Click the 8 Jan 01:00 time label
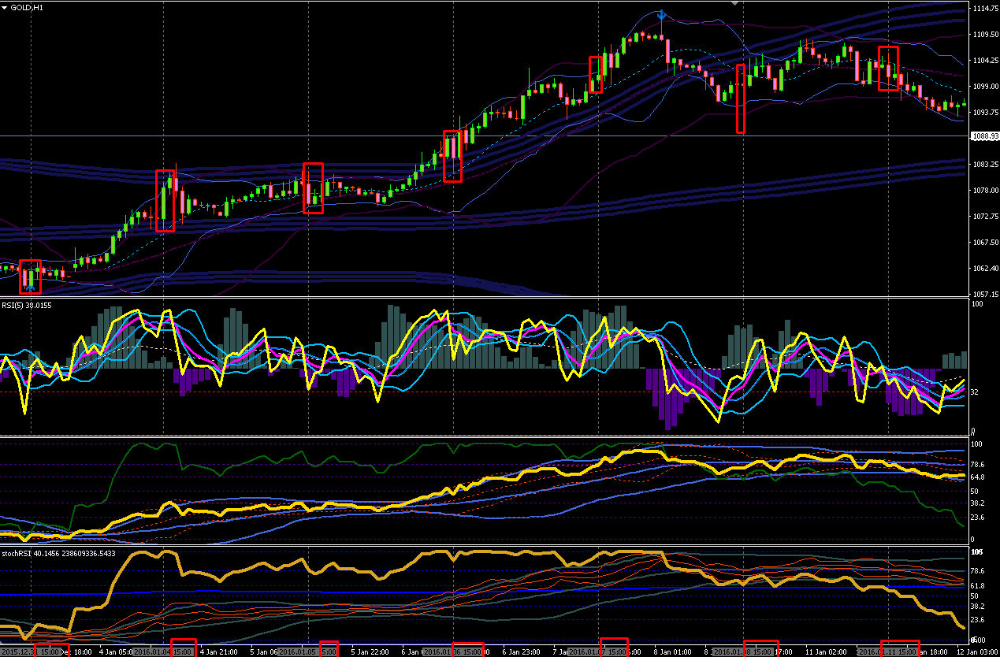 (x=674, y=652)
